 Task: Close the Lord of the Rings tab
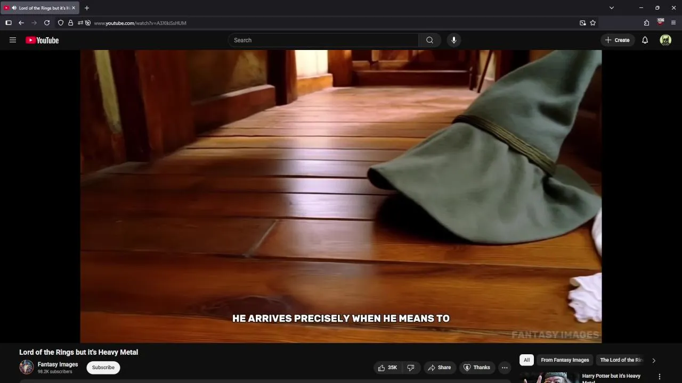click(x=74, y=8)
